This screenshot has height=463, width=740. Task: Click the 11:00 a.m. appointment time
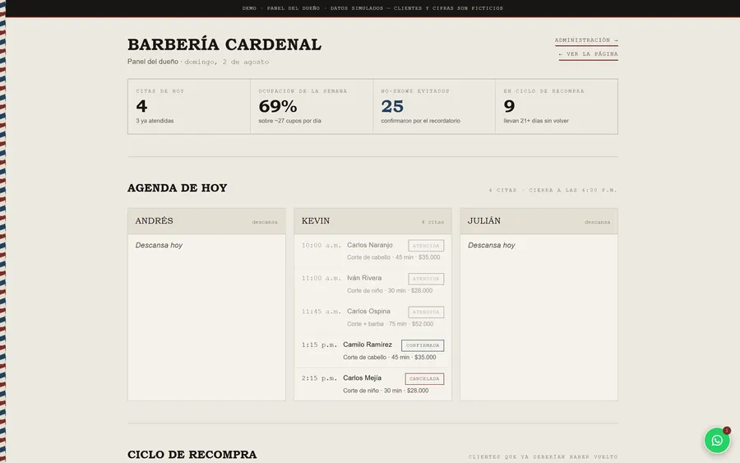coord(321,279)
